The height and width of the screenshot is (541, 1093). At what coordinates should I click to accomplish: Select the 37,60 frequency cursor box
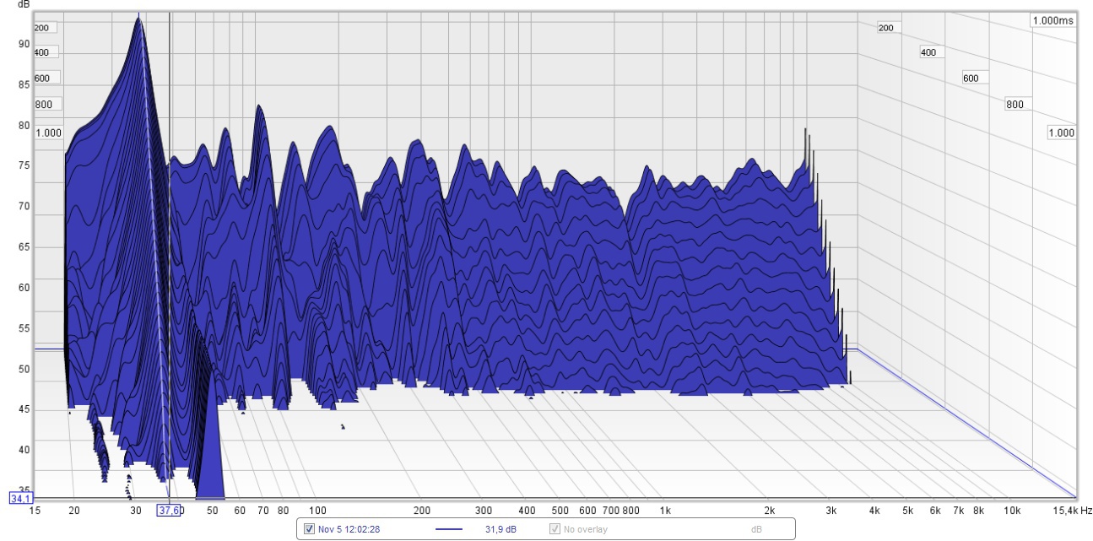click(169, 510)
